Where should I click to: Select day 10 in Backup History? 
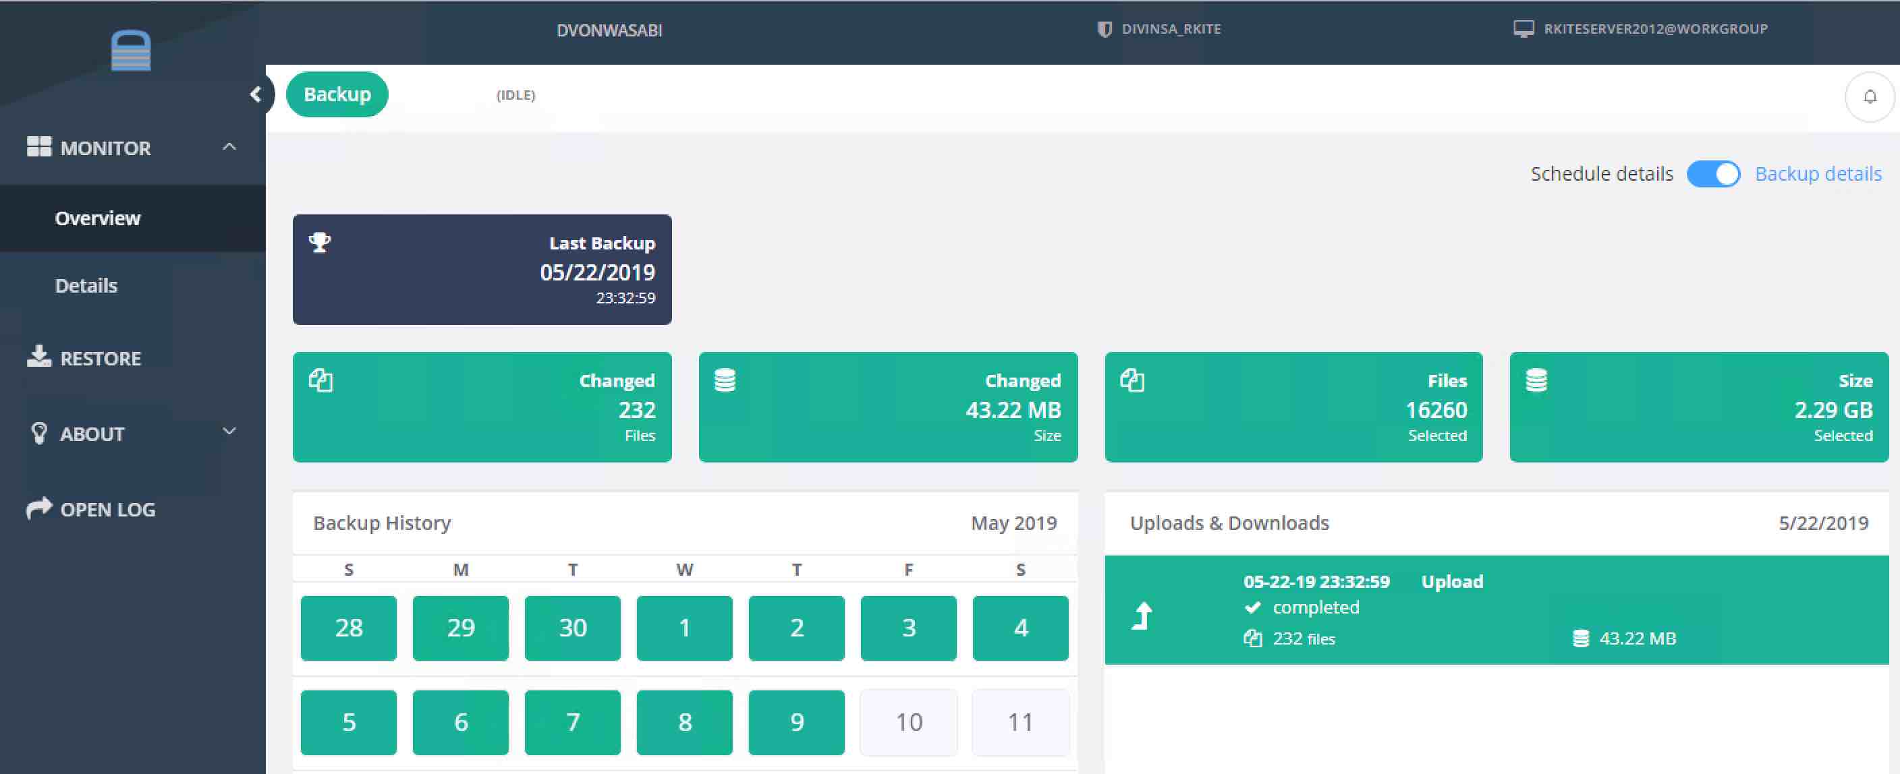pos(909,722)
